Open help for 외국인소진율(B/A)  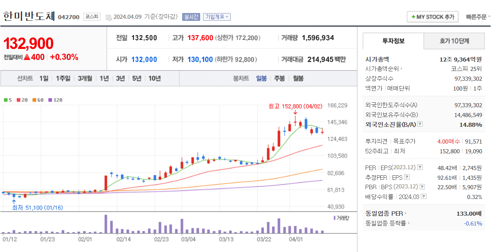(x=419, y=124)
